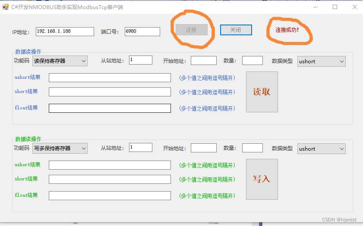Click the green float结果 text box
Screen dimensions: 363x226
(110, 196)
